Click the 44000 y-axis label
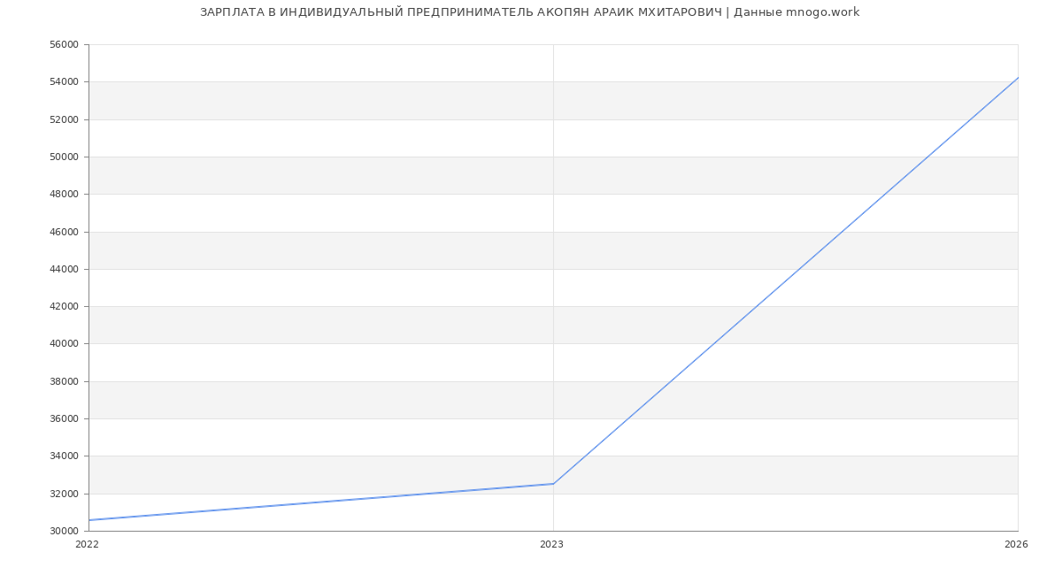Viewport: 1062px width, 575px height. (65, 269)
